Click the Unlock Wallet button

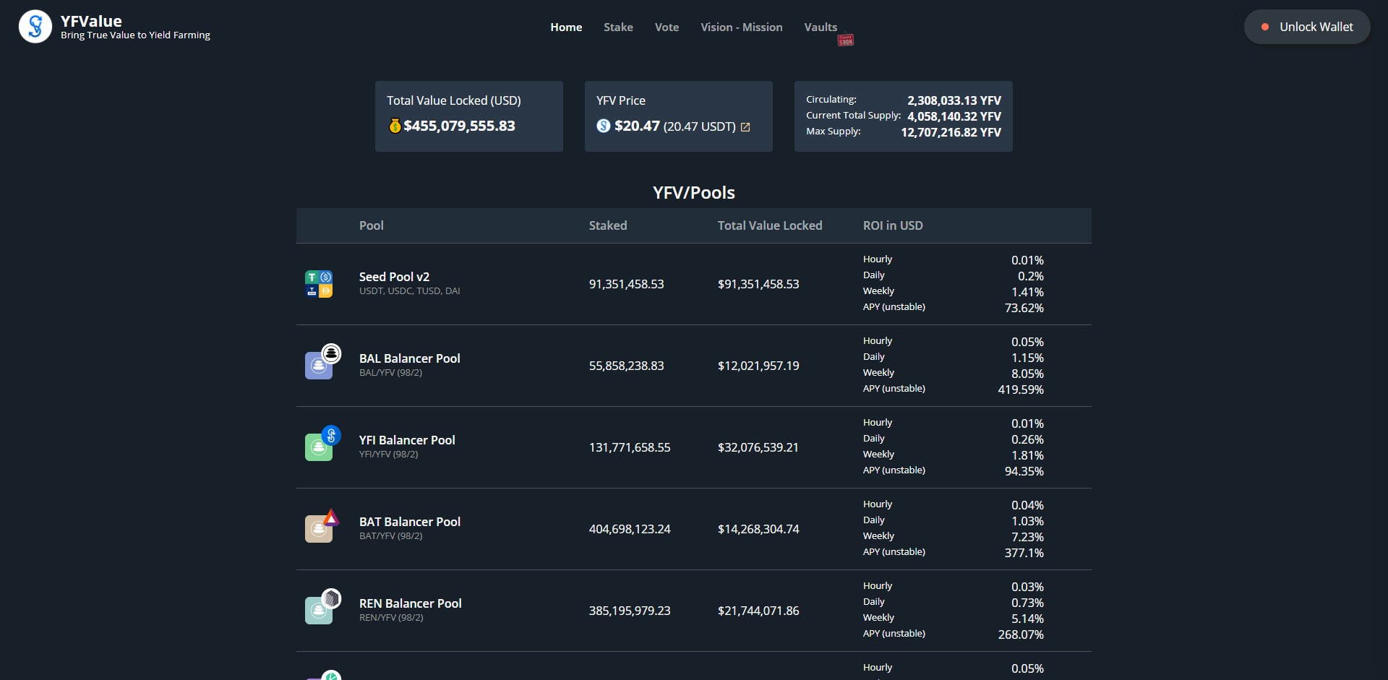[x=1307, y=27]
